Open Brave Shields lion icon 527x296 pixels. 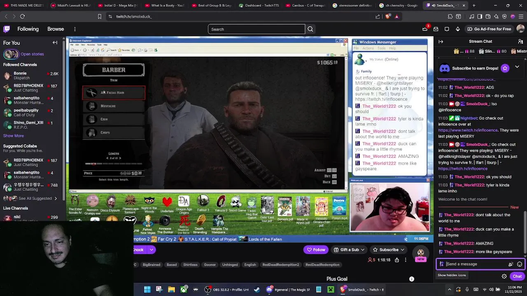387,16
